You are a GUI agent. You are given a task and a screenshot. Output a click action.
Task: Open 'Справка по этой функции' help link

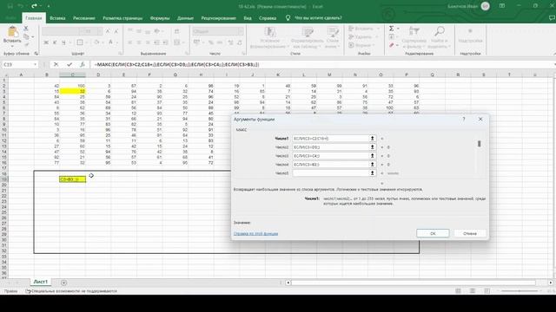[255, 234]
